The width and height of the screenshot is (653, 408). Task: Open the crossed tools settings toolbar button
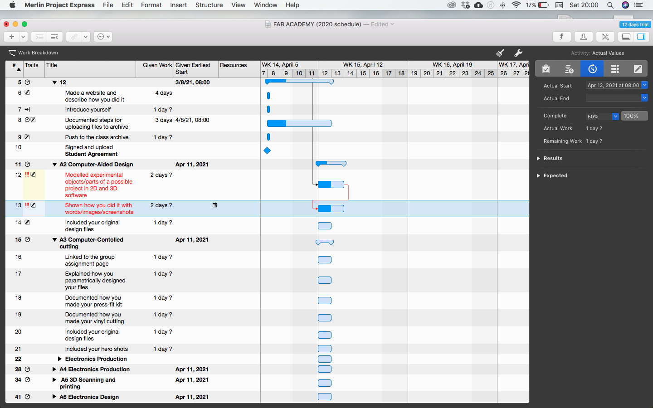click(x=605, y=37)
